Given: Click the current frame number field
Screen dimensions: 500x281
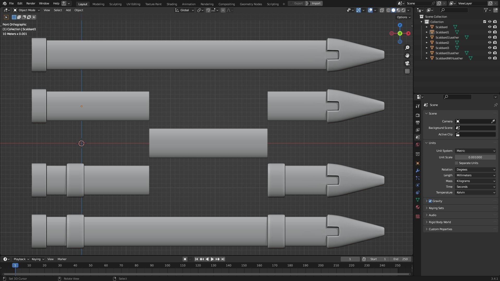Looking at the screenshot, I should pos(350,259).
